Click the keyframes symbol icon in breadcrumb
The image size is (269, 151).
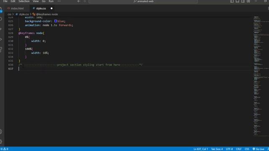tap(34, 14)
